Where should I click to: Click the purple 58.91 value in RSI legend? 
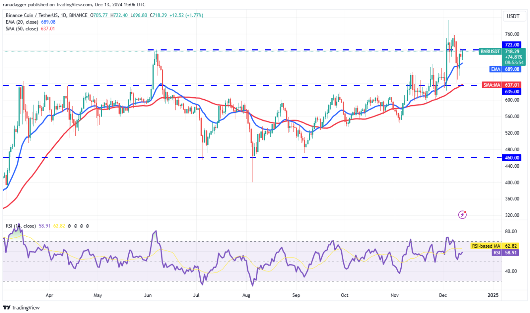pos(44,226)
